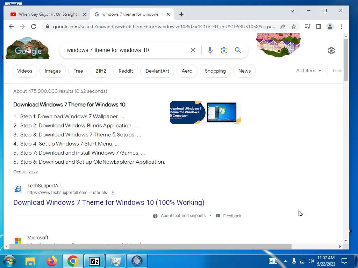358x268 pixels.
Task: Select the text 'About 475,000,000 results'
Action: (43, 91)
